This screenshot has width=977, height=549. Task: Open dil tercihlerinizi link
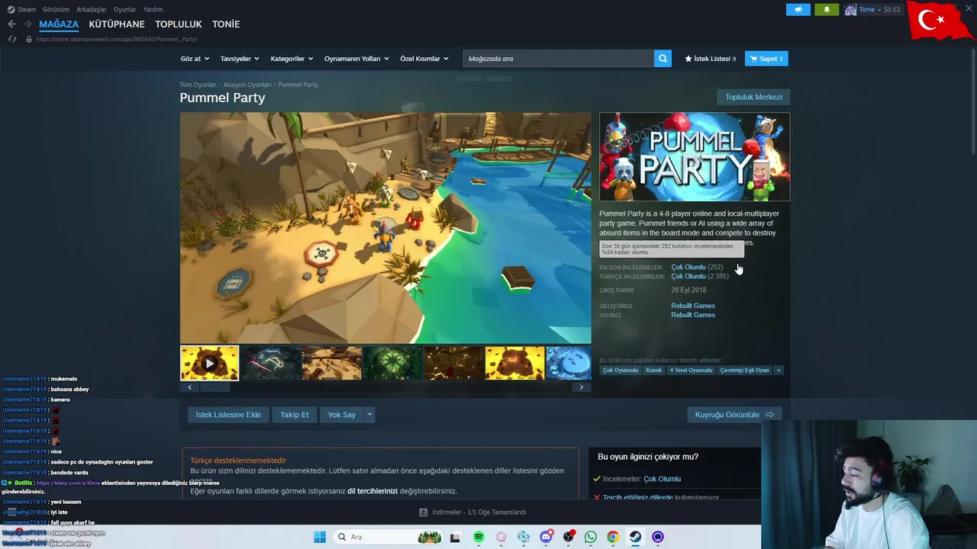(x=372, y=491)
